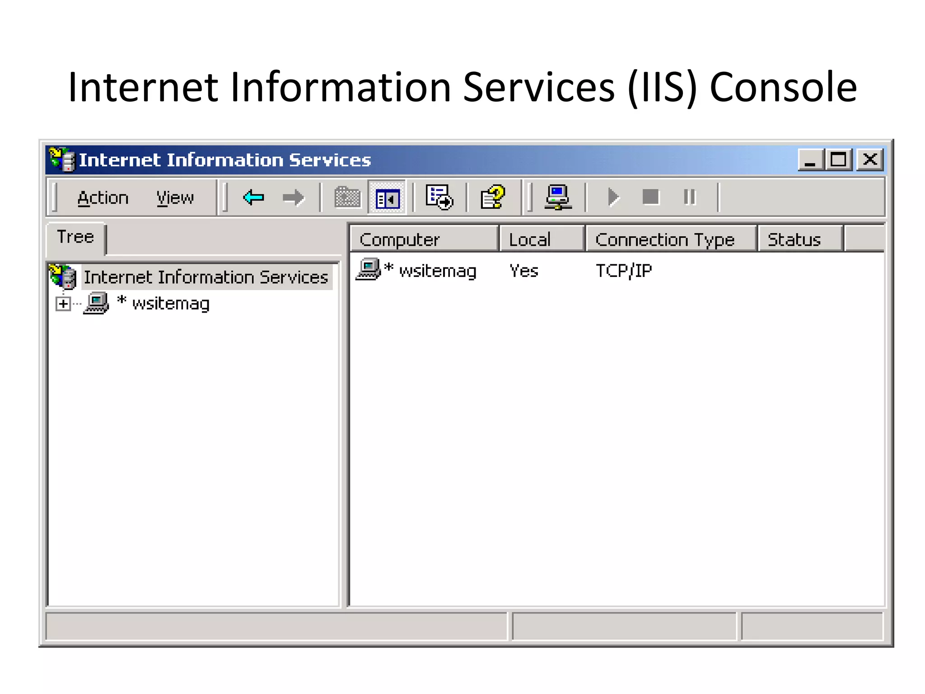Click the TCP/IP connection type cell

pos(624,271)
